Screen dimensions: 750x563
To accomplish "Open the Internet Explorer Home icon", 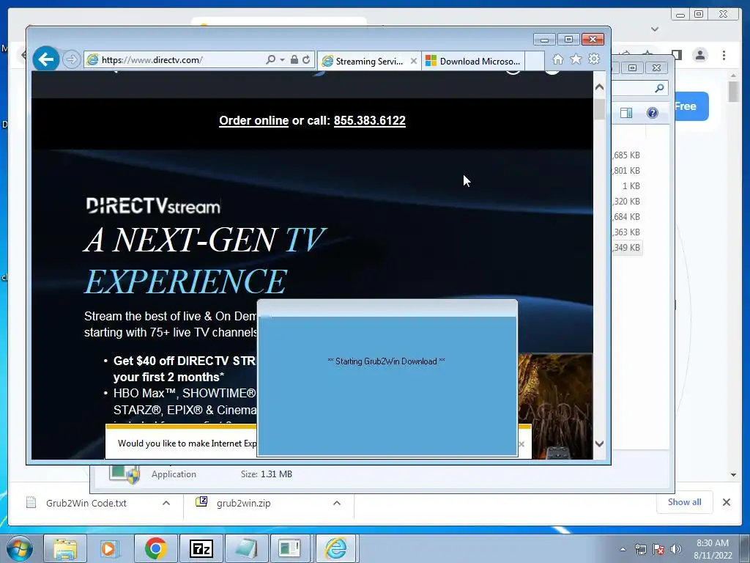I will point(557,59).
